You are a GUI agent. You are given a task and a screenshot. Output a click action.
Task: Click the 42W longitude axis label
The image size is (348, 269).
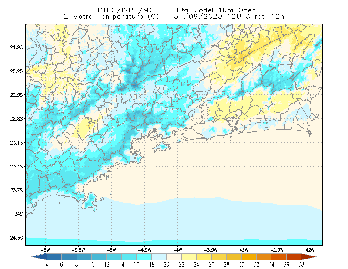(x=310, y=250)
